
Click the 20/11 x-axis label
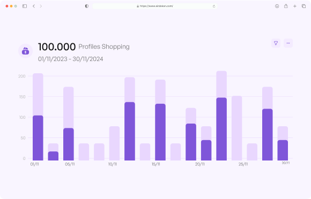(199, 164)
